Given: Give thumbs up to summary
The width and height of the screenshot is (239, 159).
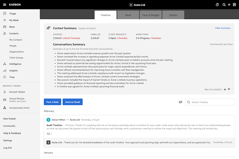Looking at the screenshot, I should [x=225, y=89].
